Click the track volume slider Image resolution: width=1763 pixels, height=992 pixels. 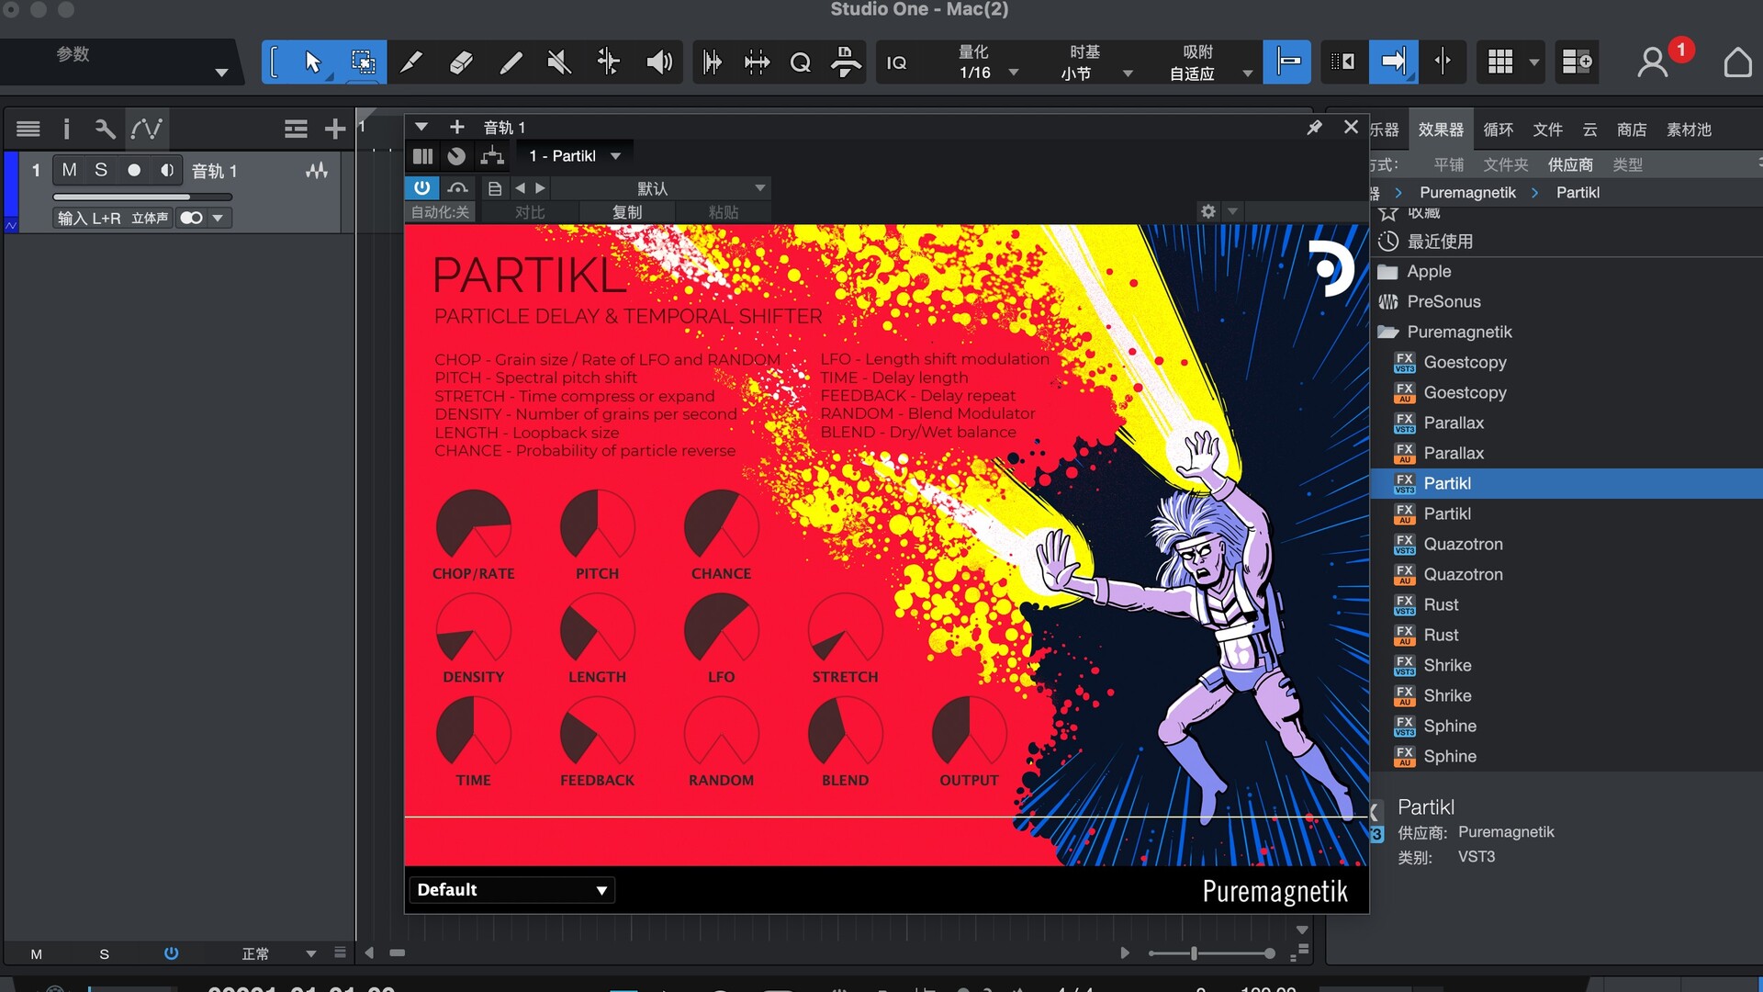tap(142, 197)
